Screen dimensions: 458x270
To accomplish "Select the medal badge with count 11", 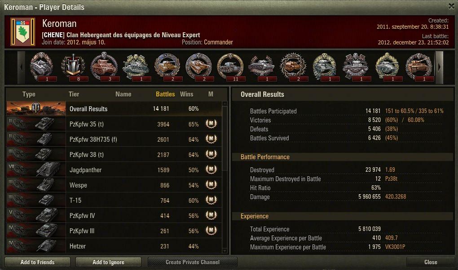I will tap(230, 67).
